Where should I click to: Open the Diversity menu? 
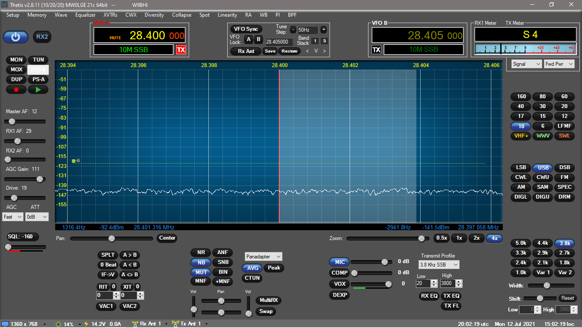click(154, 15)
